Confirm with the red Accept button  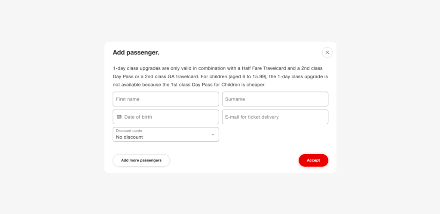click(x=313, y=160)
